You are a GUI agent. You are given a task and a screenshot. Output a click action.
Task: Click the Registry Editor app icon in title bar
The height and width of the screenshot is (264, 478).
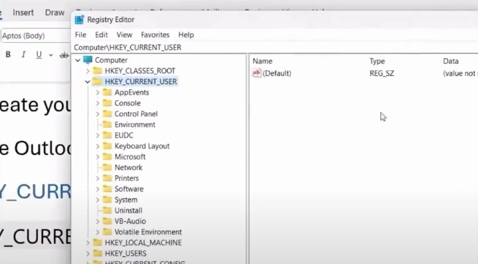click(x=79, y=19)
